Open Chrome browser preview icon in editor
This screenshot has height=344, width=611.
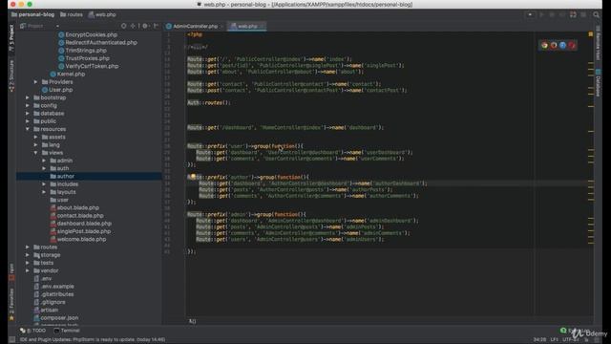544,45
